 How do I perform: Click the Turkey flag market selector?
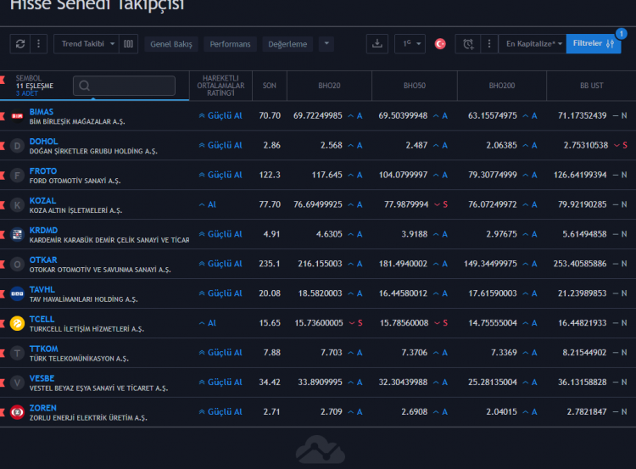pos(440,44)
